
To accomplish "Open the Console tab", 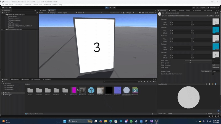I will pos(25,79).
